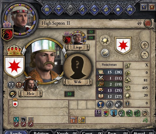Open the seven-pointed star religion icon
This screenshot has width=156, height=134.
[x=118, y=10]
